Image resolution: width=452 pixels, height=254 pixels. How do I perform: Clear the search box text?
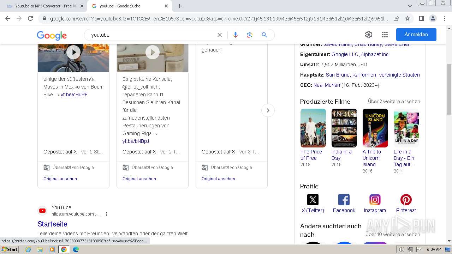(x=220, y=35)
